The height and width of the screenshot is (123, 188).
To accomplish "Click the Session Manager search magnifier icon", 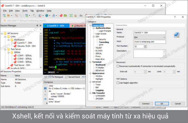I will (41, 29).
